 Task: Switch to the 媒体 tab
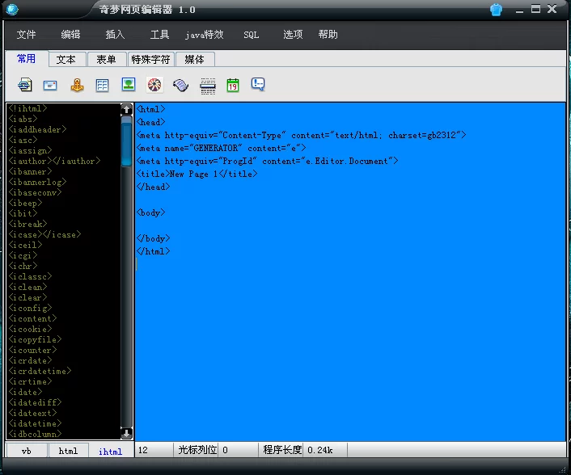(x=195, y=59)
